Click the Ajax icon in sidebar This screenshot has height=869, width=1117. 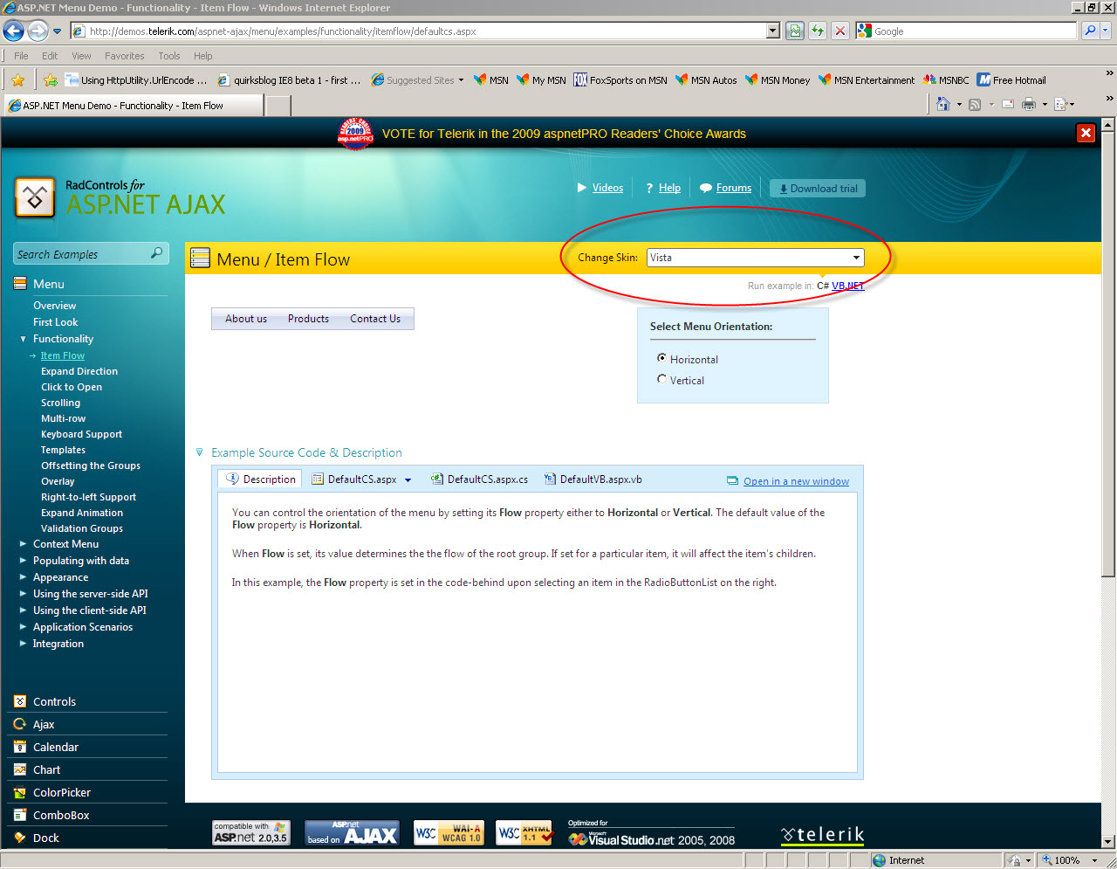pos(20,724)
